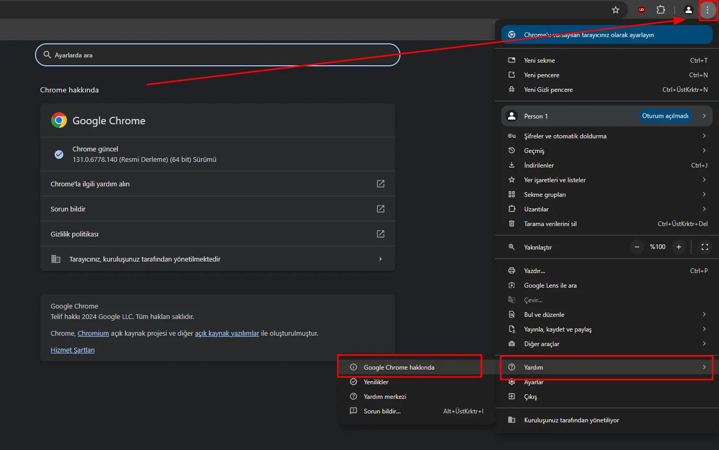Click the trash icon beside Tarama verilerini sil
Image resolution: width=719 pixels, height=450 pixels.
(512, 224)
